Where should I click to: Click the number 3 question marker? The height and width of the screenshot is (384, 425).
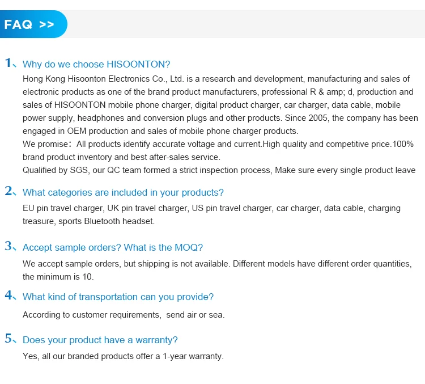point(9,246)
